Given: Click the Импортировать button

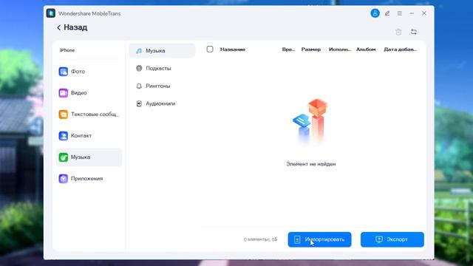Looking at the screenshot, I should [x=319, y=239].
